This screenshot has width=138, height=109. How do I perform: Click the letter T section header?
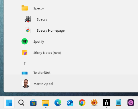[25, 64]
